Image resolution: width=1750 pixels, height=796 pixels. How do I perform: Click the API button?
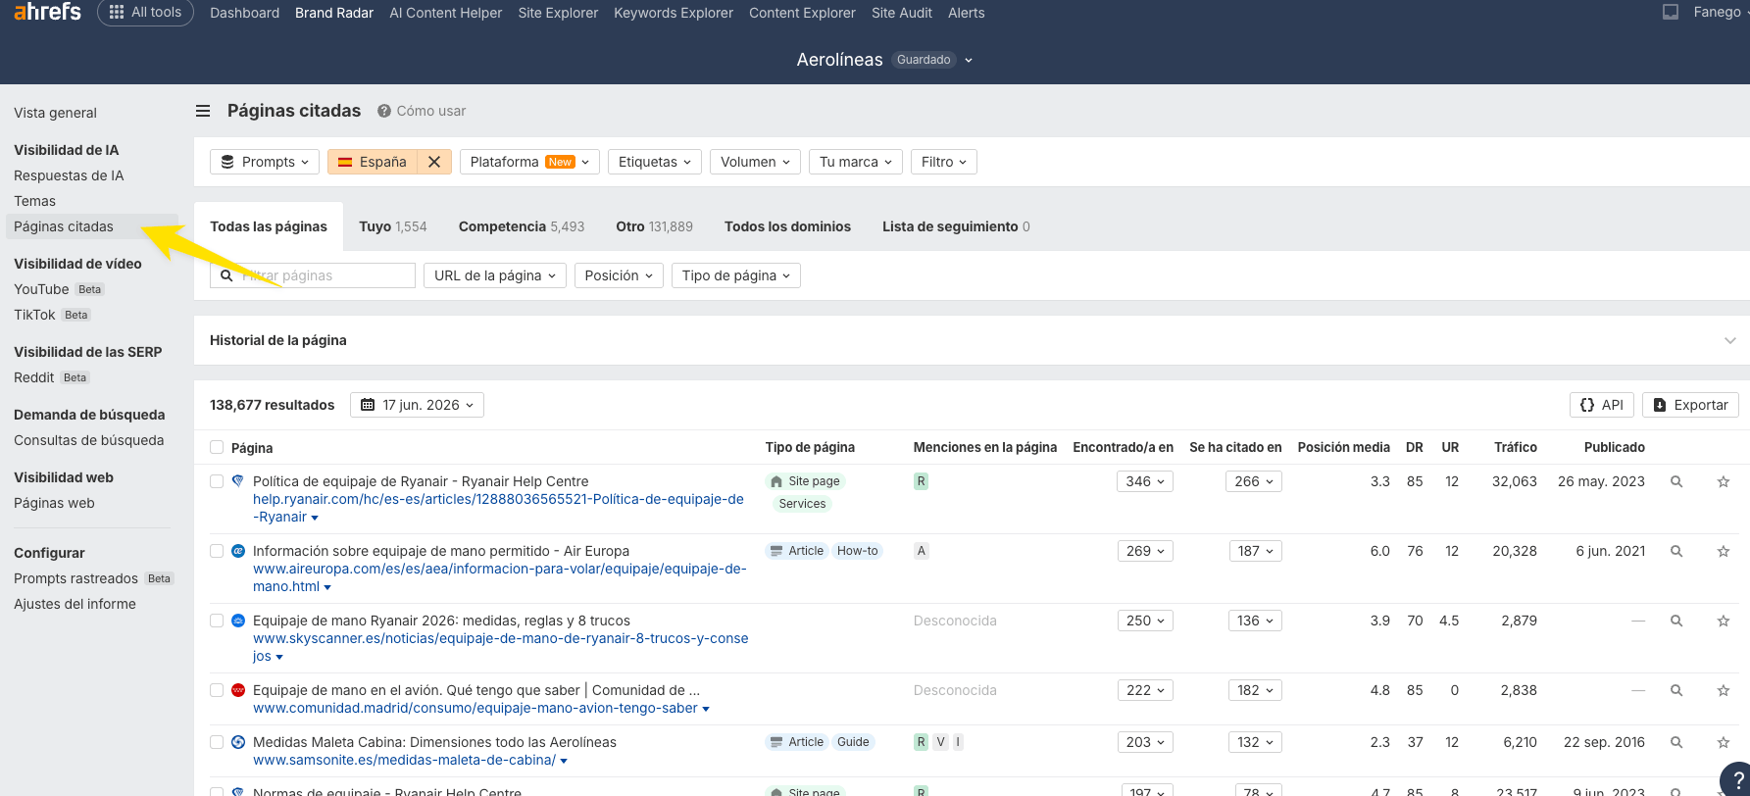pyautogui.click(x=1602, y=405)
